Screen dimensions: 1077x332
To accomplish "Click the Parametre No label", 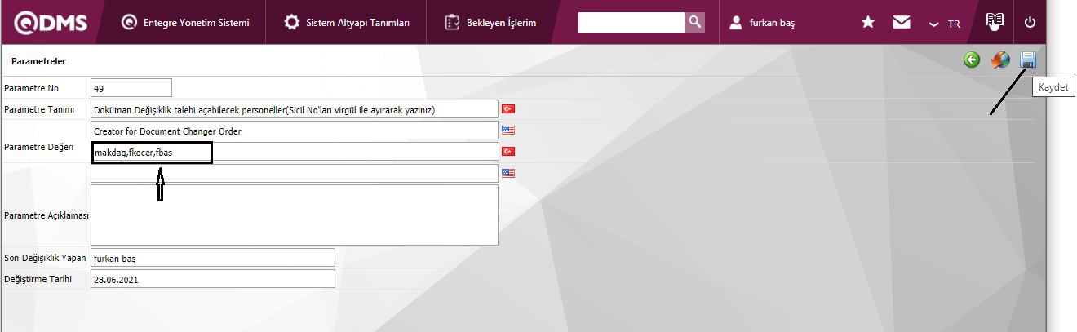I will click(32, 87).
